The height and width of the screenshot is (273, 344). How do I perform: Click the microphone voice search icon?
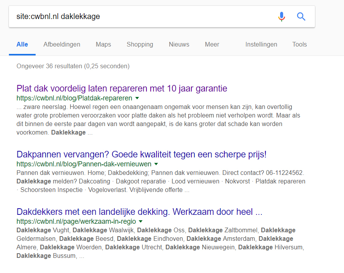click(282, 16)
